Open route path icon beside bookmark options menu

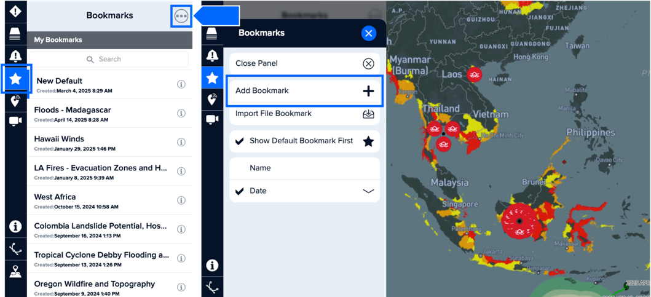[212, 286]
